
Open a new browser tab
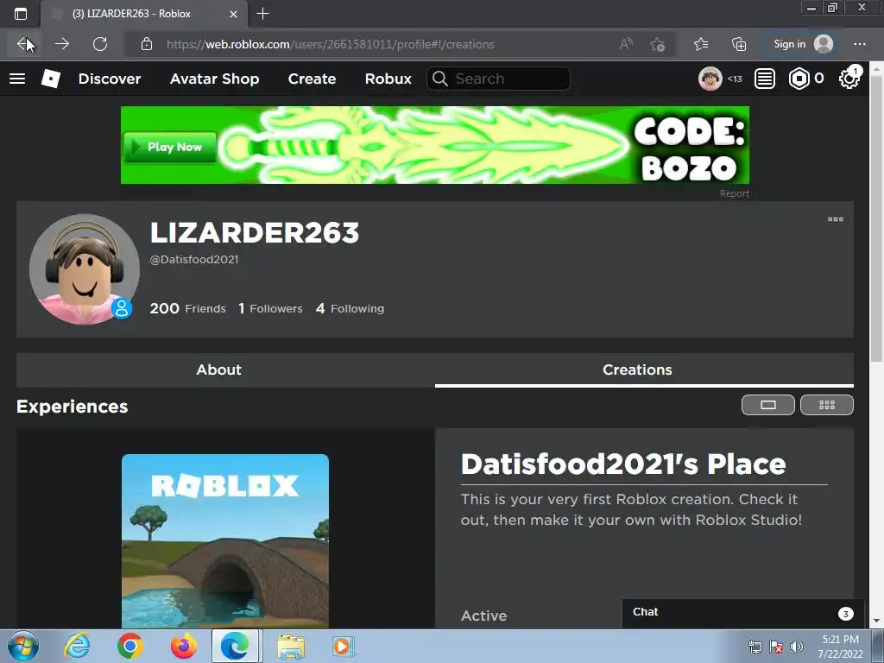click(262, 14)
